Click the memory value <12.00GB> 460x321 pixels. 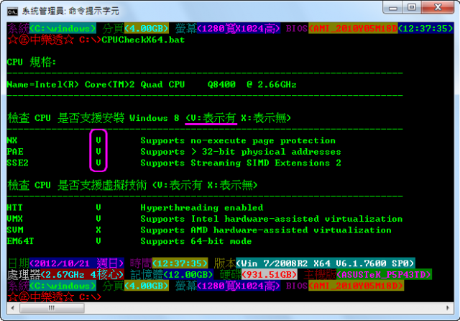pyautogui.click(x=188, y=275)
